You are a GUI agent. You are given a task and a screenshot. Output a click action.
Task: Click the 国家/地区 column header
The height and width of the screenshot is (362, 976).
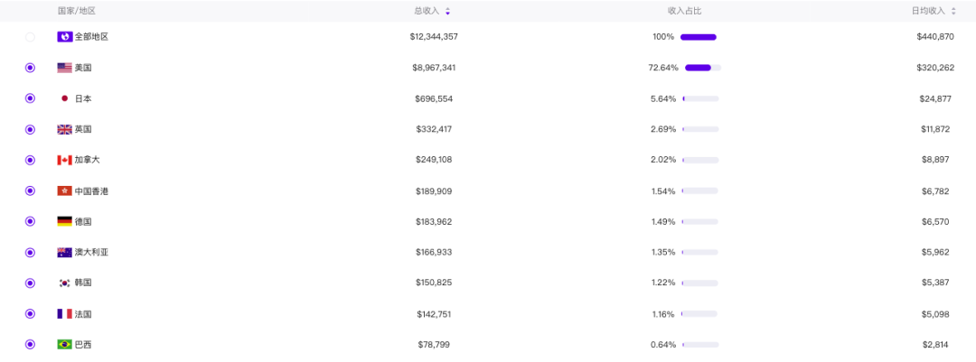coord(76,11)
